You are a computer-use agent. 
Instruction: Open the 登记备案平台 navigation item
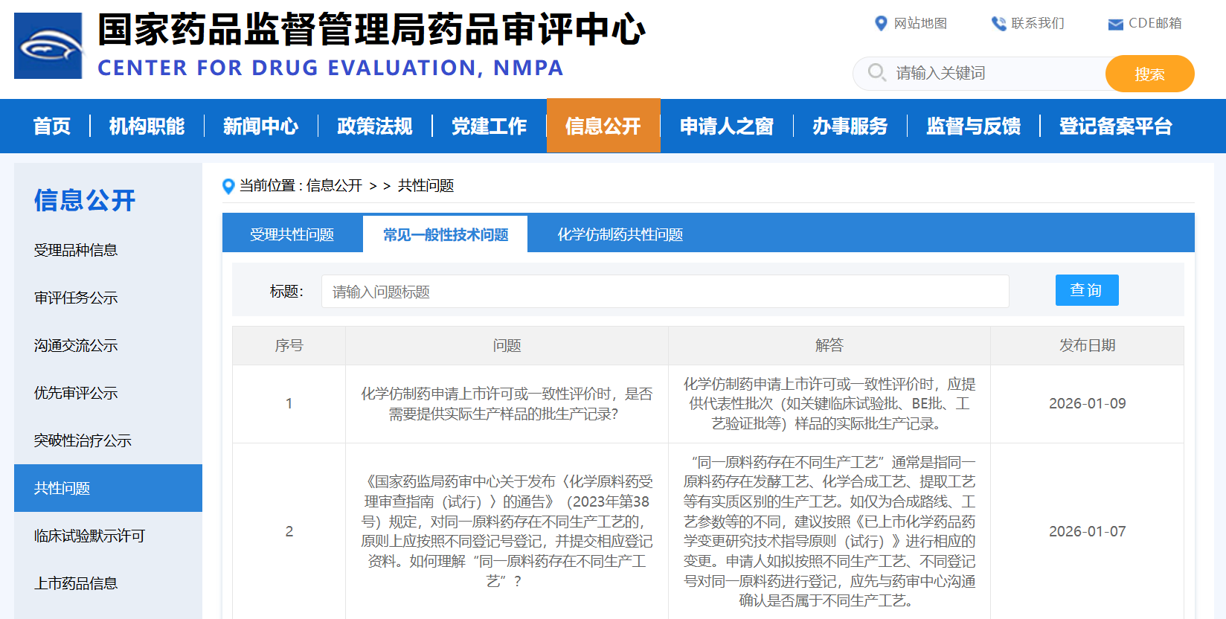[1115, 126]
